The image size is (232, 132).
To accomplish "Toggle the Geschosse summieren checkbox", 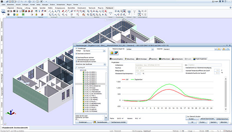I will 76,54.
